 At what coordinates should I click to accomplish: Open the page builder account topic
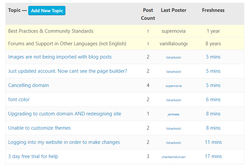pyautogui.click(x=68, y=71)
